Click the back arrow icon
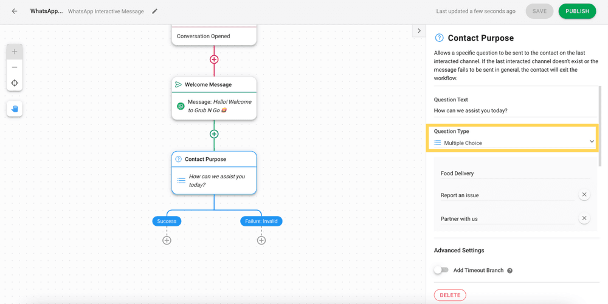Viewport: 608px width, 304px height. click(x=15, y=11)
